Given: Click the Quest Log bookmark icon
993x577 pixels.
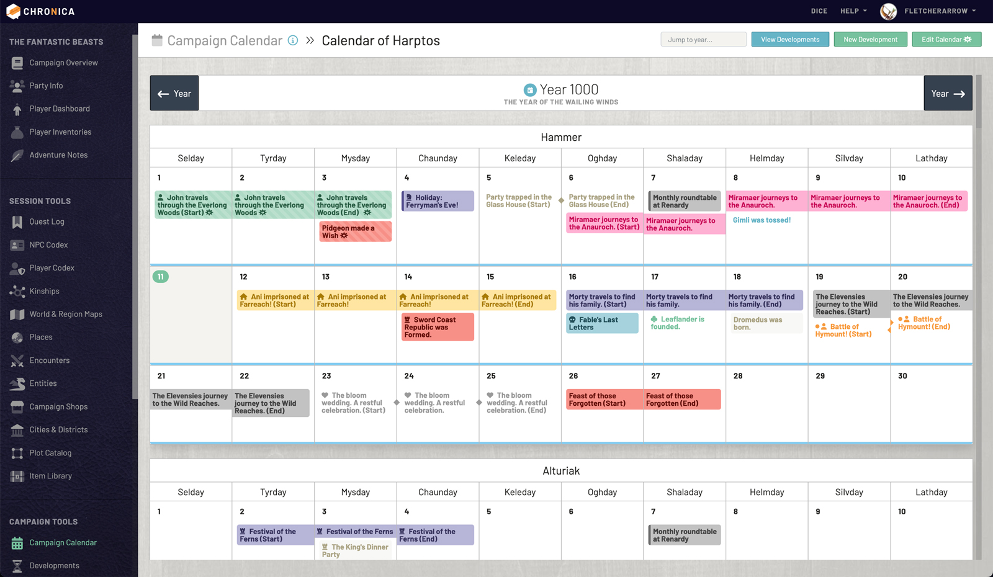Looking at the screenshot, I should pyautogui.click(x=17, y=222).
